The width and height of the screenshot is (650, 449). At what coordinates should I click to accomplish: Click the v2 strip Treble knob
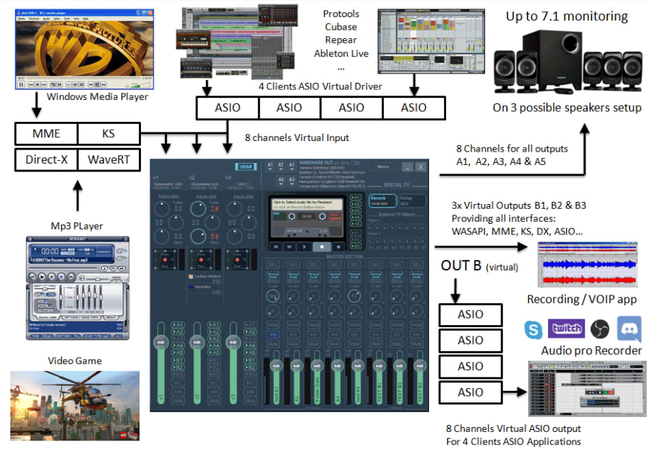[198, 209]
